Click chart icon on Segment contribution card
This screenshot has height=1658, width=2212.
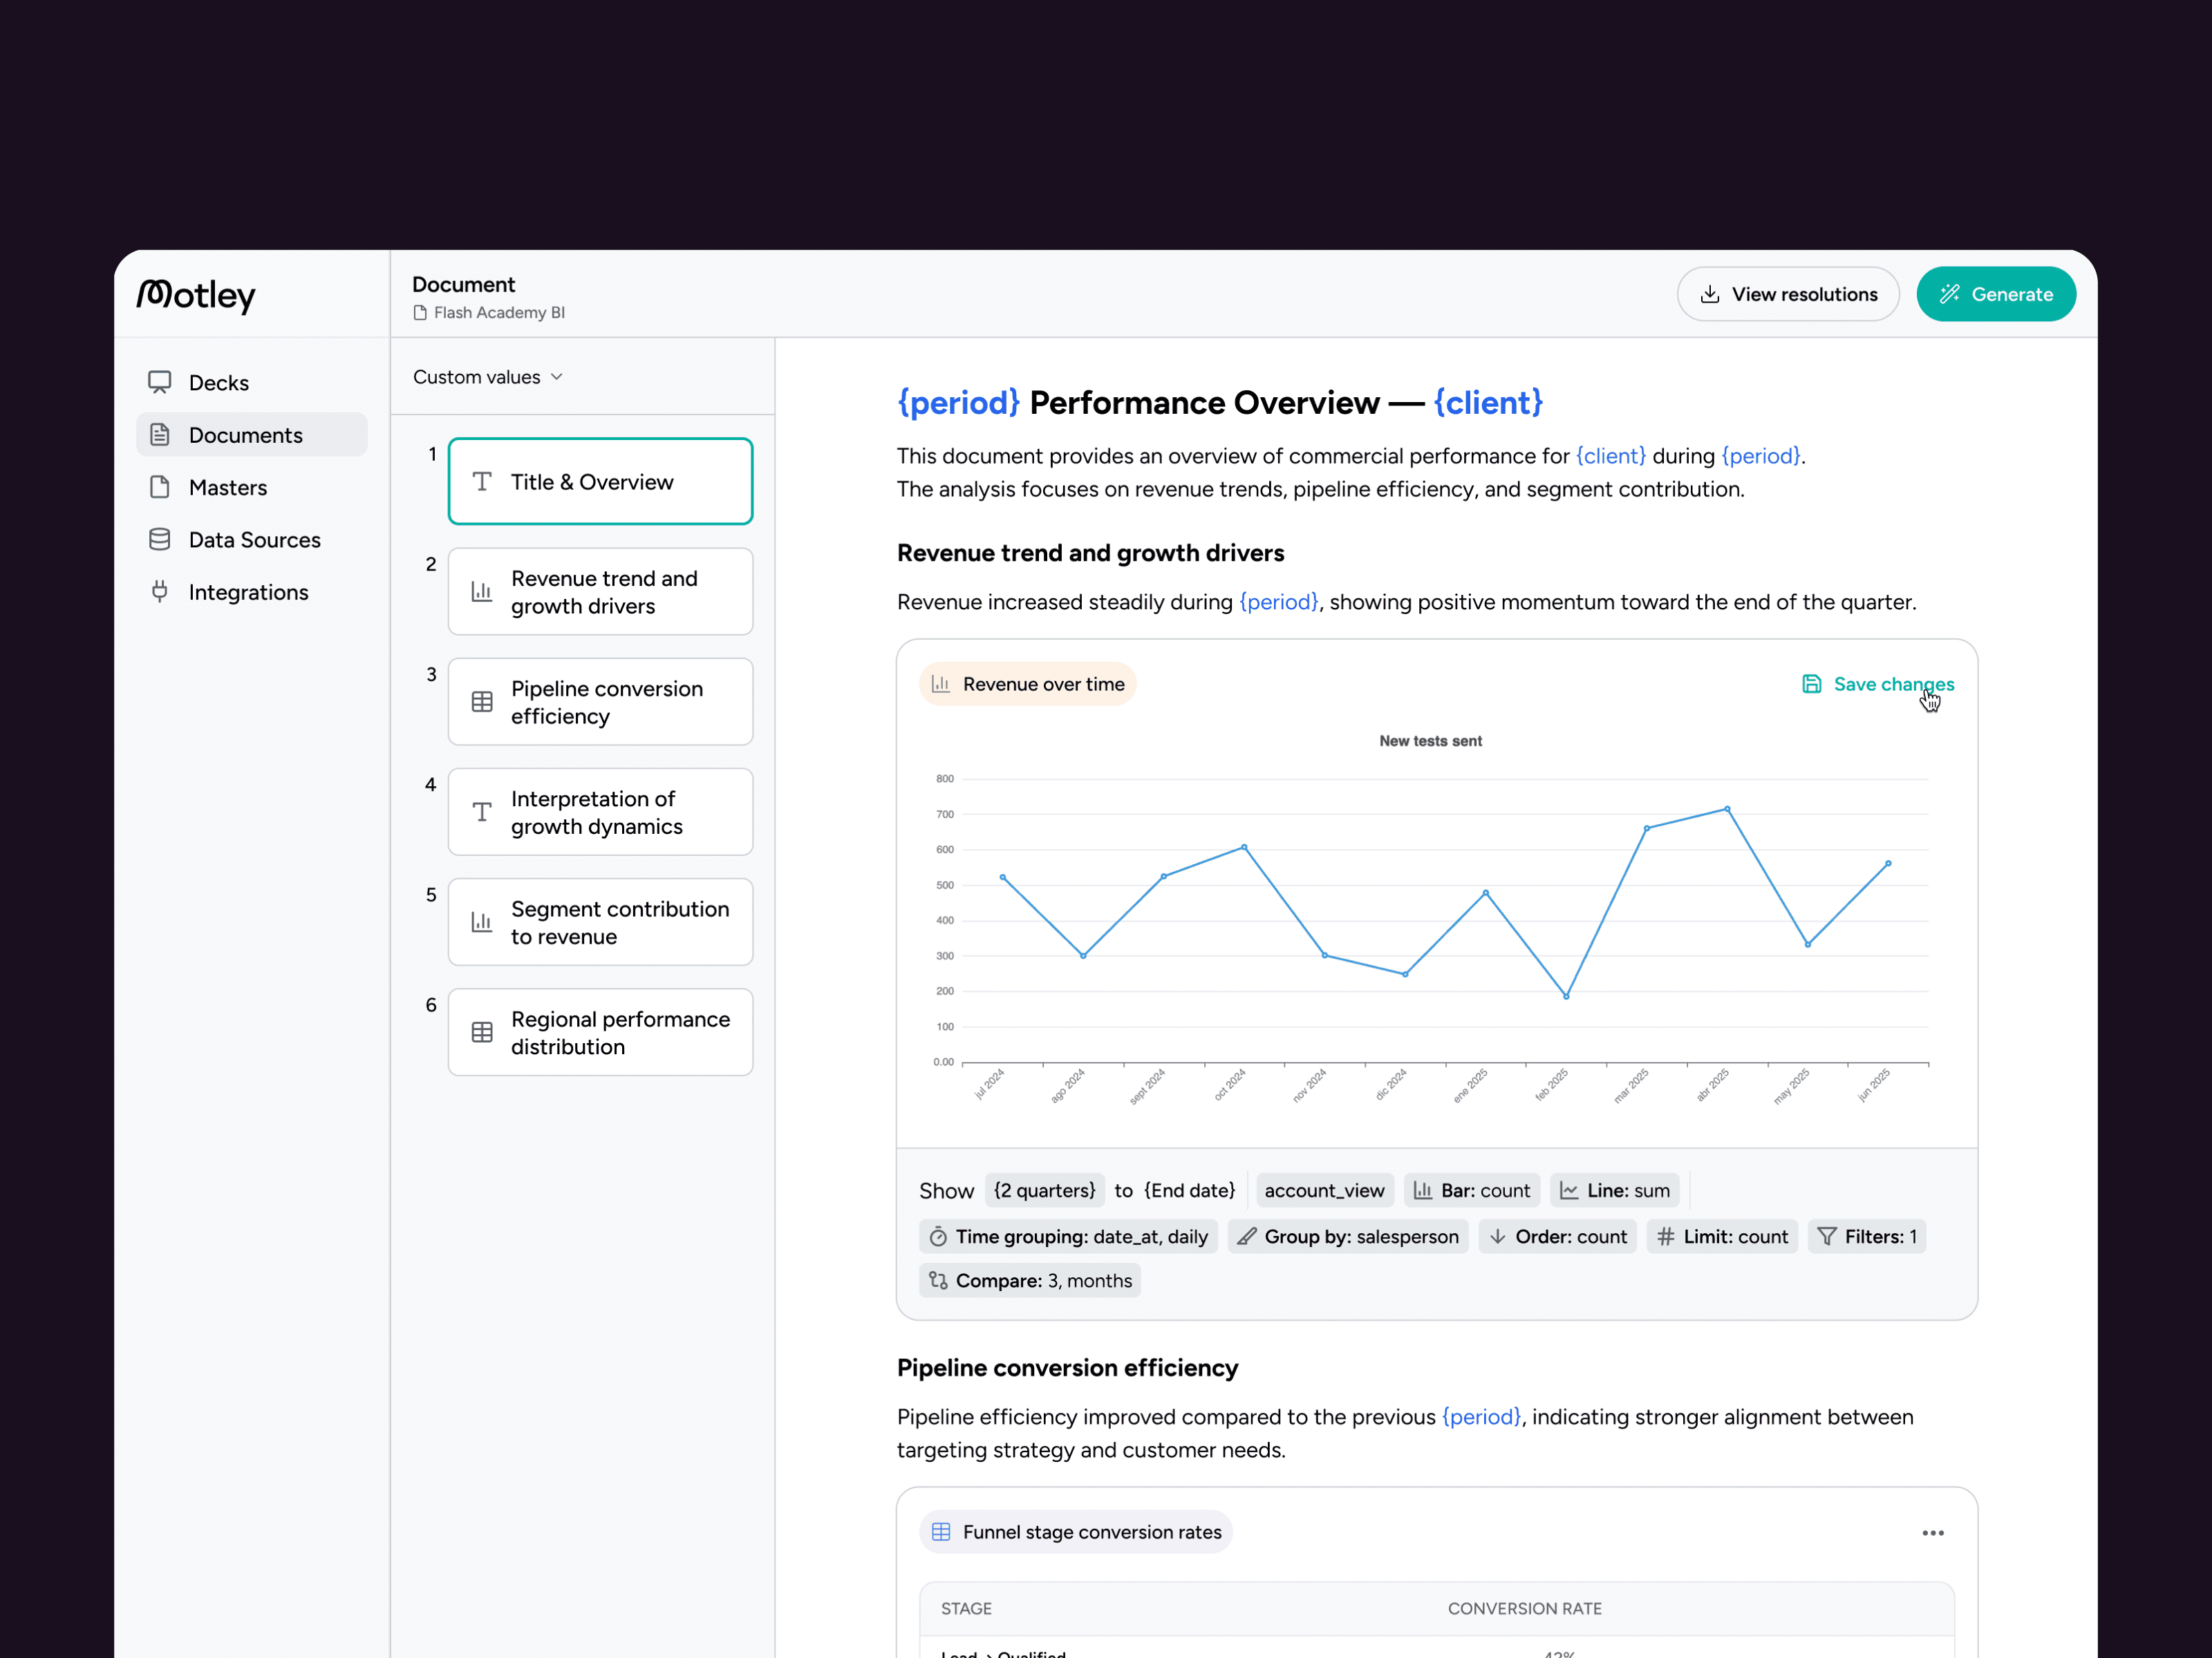pos(482,922)
